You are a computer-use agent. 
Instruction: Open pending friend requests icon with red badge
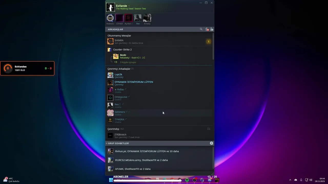pyautogui.click(x=207, y=29)
